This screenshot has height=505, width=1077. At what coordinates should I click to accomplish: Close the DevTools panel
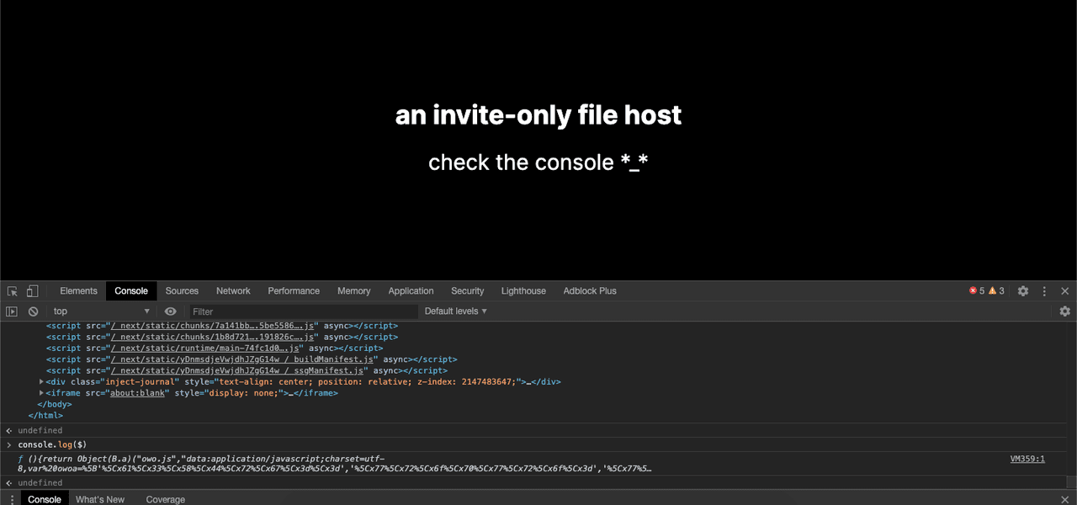pyautogui.click(x=1064, y=291)
